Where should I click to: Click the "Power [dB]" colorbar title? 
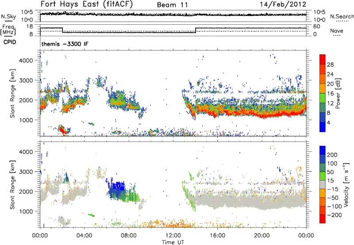[338, 93]
